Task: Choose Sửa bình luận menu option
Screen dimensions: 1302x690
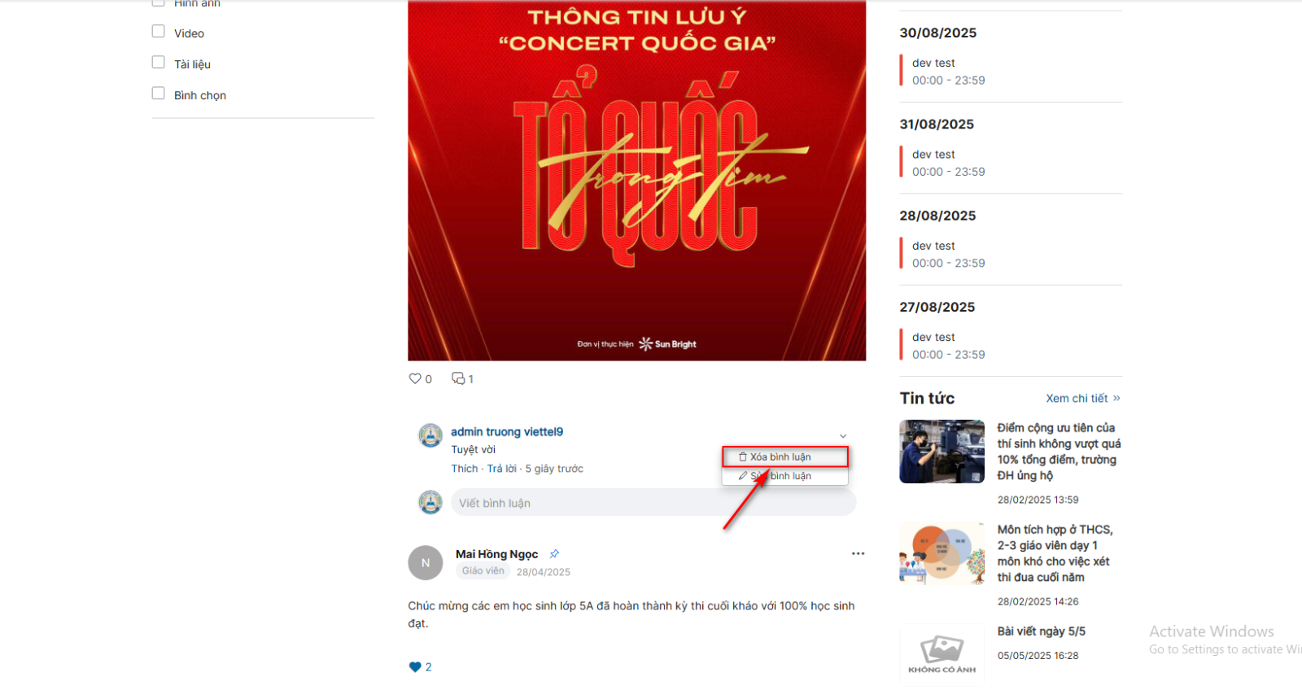Action: [785, 476]
